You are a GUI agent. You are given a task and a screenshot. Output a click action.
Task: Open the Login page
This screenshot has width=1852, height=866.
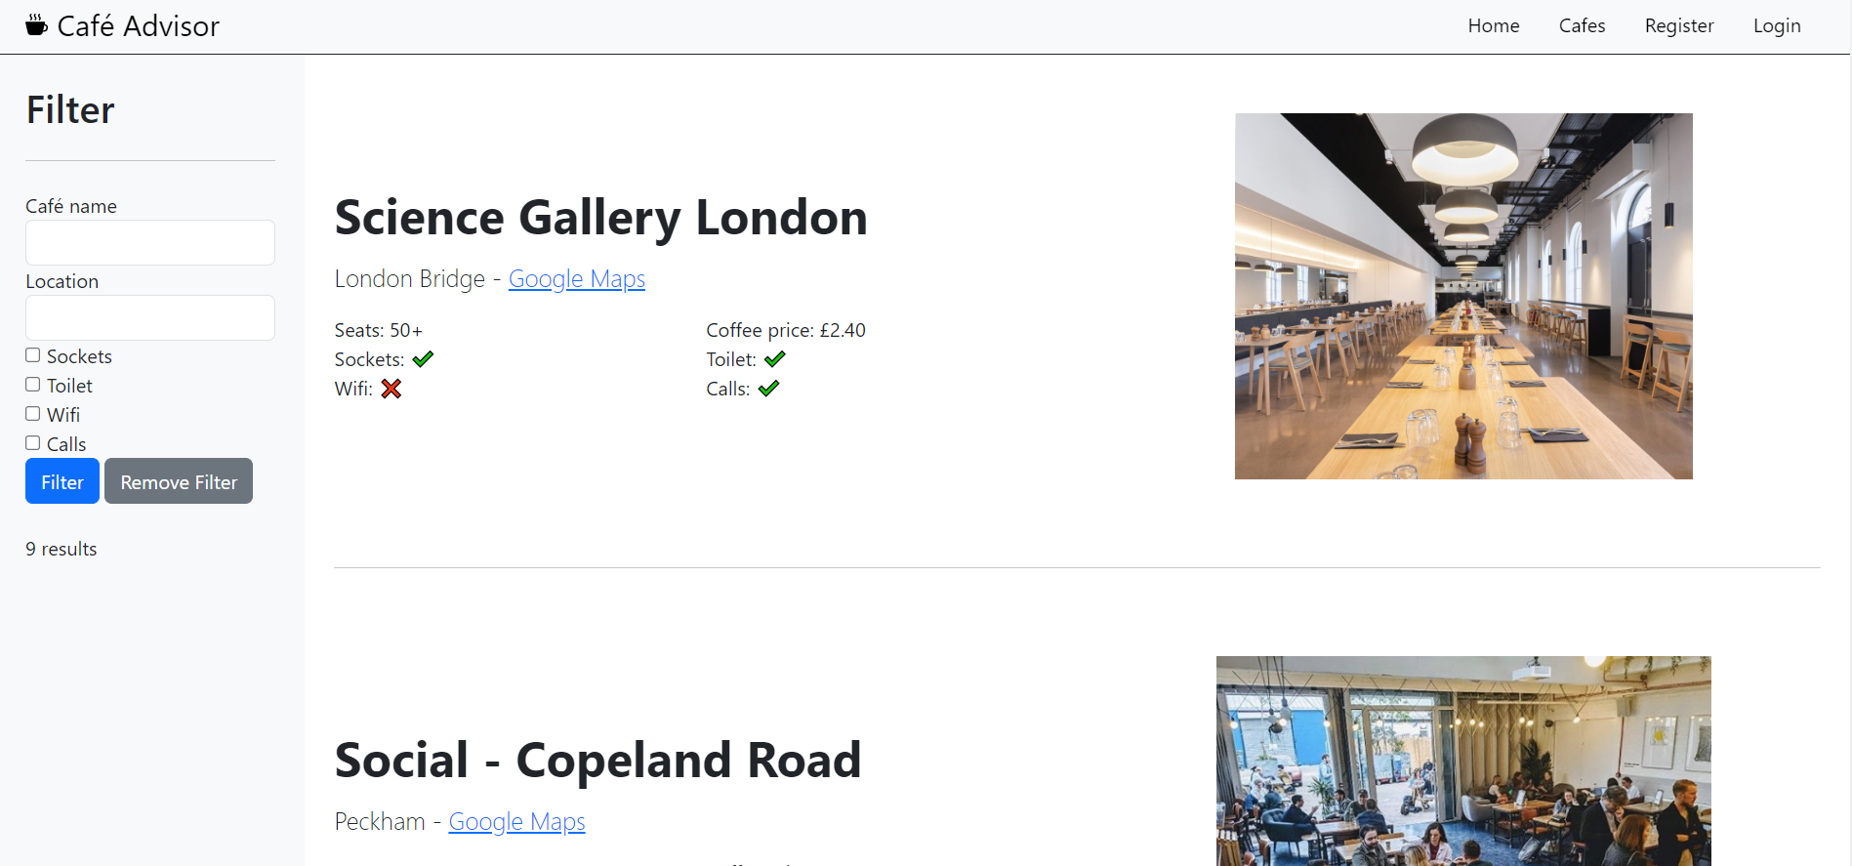coord(1777,26)
